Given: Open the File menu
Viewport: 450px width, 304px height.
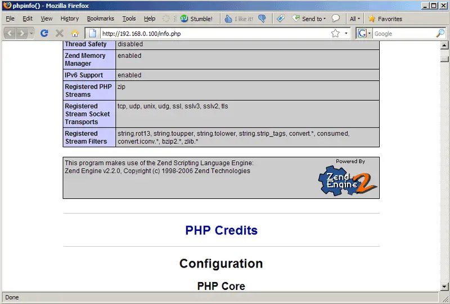Looking at the screenshot, I should coord(10,19).
